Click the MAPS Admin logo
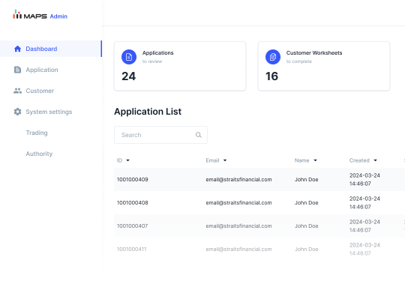This screenshot has width=405, height=284. coord(40,15)
